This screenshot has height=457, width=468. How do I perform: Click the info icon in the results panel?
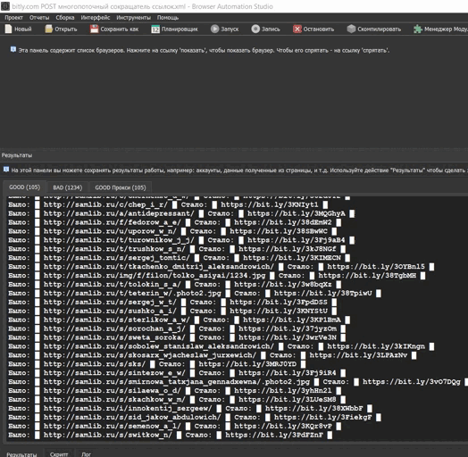click(x=6, y=170)
